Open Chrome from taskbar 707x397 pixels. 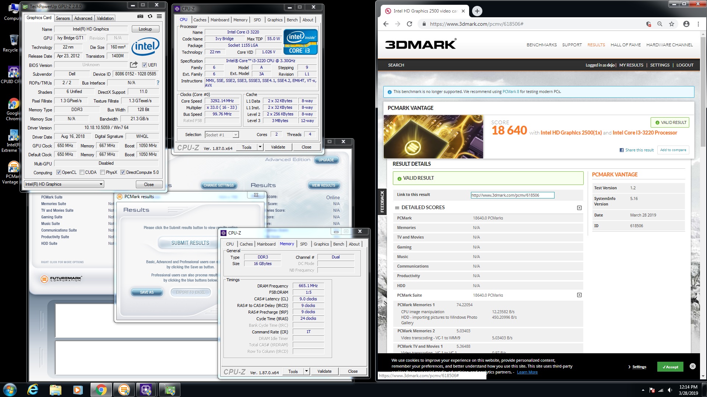(101, 390)
